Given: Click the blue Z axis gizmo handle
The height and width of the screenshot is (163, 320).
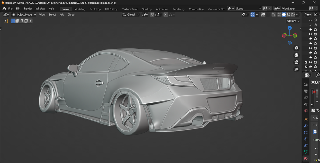Looking at the screenshot, I should 289,28.
